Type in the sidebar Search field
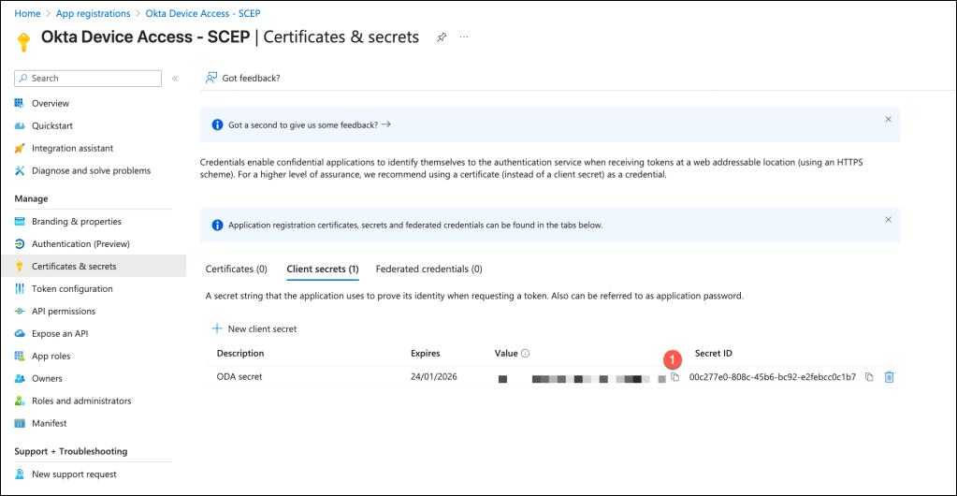This screenshot has height=496, width=957. click(94, 79)
